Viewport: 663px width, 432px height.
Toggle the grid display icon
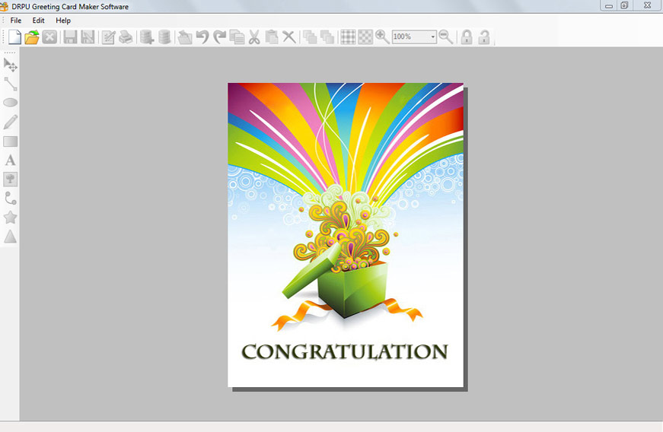(x=348, y=37)
